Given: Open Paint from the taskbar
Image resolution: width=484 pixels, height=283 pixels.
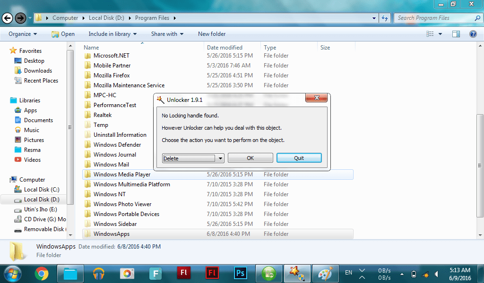Looking at the screenshot, I should [325, 274].
